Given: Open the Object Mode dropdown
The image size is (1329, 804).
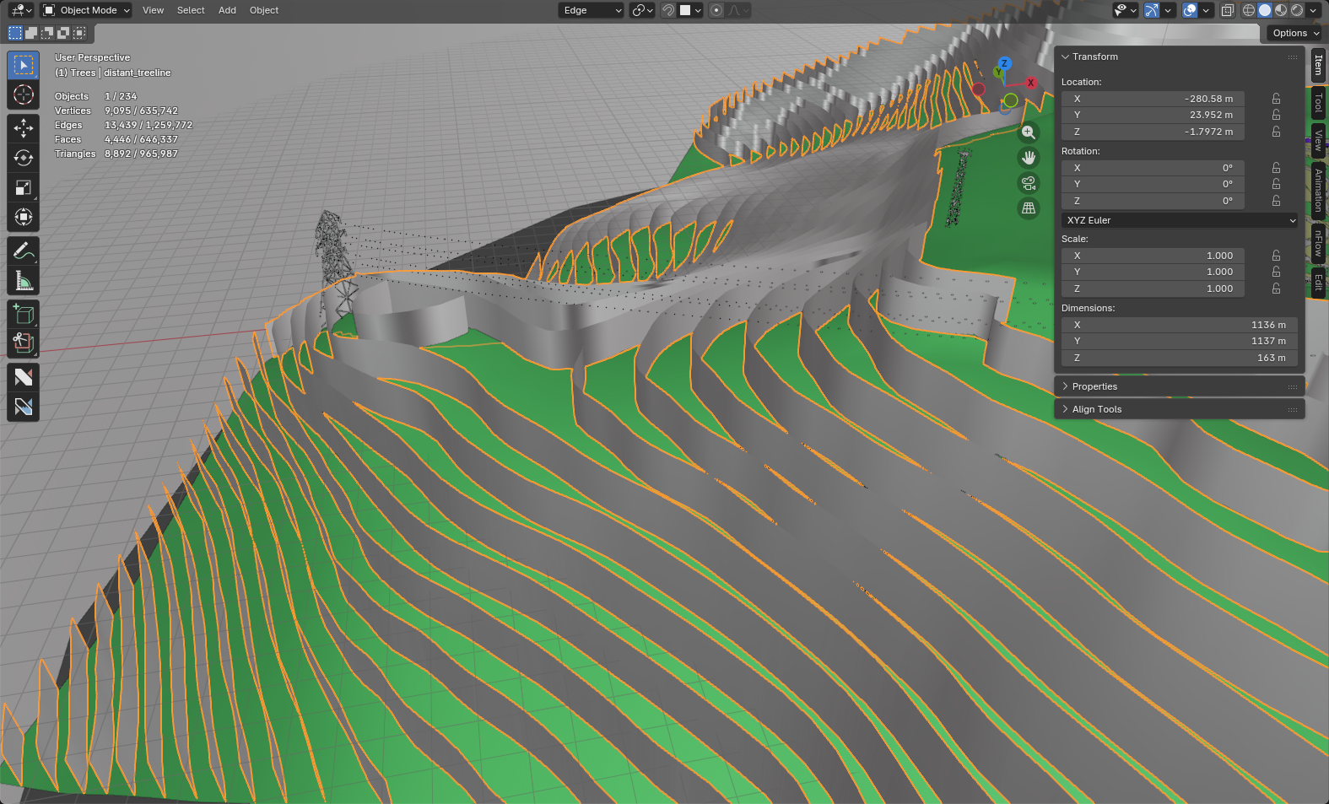Looking at the screenshot, I should 87,10.
